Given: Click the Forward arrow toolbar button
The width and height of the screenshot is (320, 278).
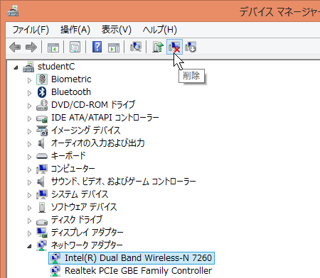Looking at the screenshot, I should coord(31,47).
